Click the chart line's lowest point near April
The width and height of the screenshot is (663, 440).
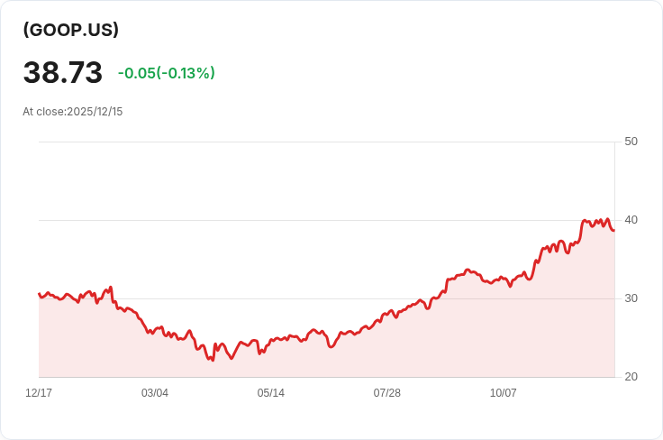pyautogui.click(x=213, y=361)
